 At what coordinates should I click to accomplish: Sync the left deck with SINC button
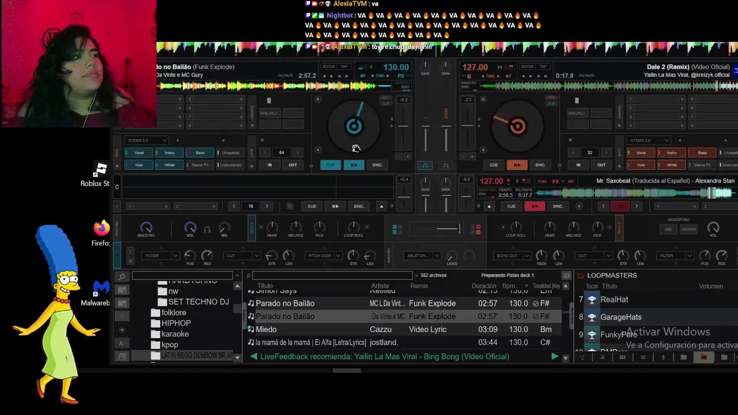[377, 165]
